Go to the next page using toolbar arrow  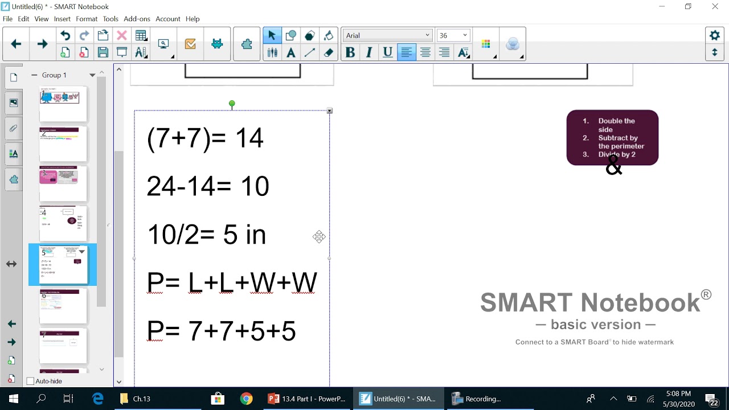(x=42, y=44)
